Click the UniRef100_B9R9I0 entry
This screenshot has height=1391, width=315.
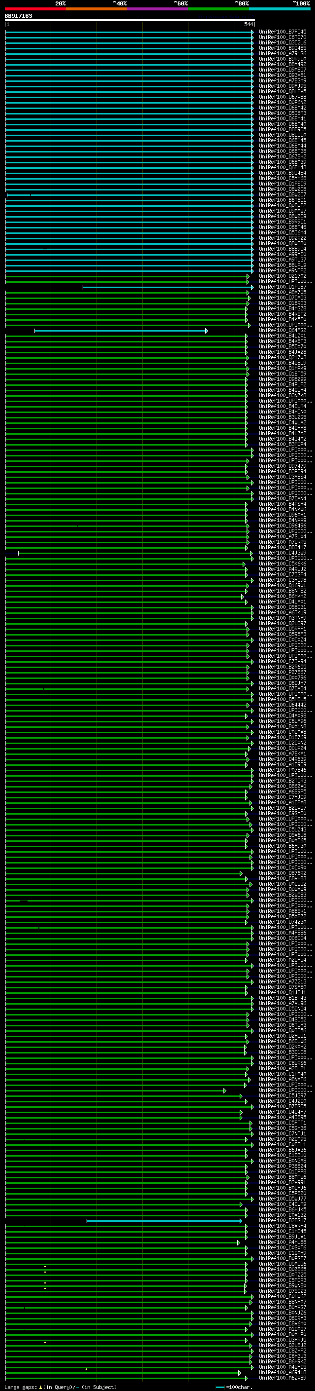[x=283, y=59]
